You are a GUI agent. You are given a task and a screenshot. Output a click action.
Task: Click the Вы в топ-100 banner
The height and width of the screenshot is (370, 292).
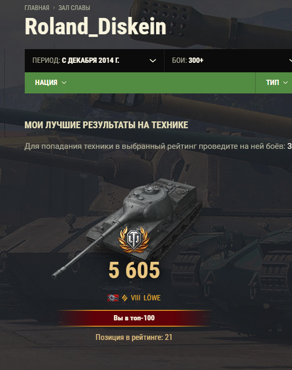point(134,318)
